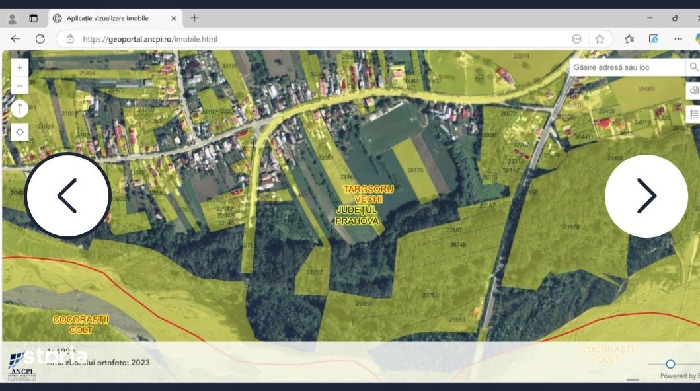Viewport: 700px width, 391px height.
Task: Locate my position with the target icon
Action: tap(20, 132)
